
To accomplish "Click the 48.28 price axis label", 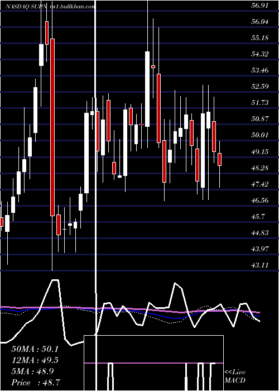I will point(260,168).
